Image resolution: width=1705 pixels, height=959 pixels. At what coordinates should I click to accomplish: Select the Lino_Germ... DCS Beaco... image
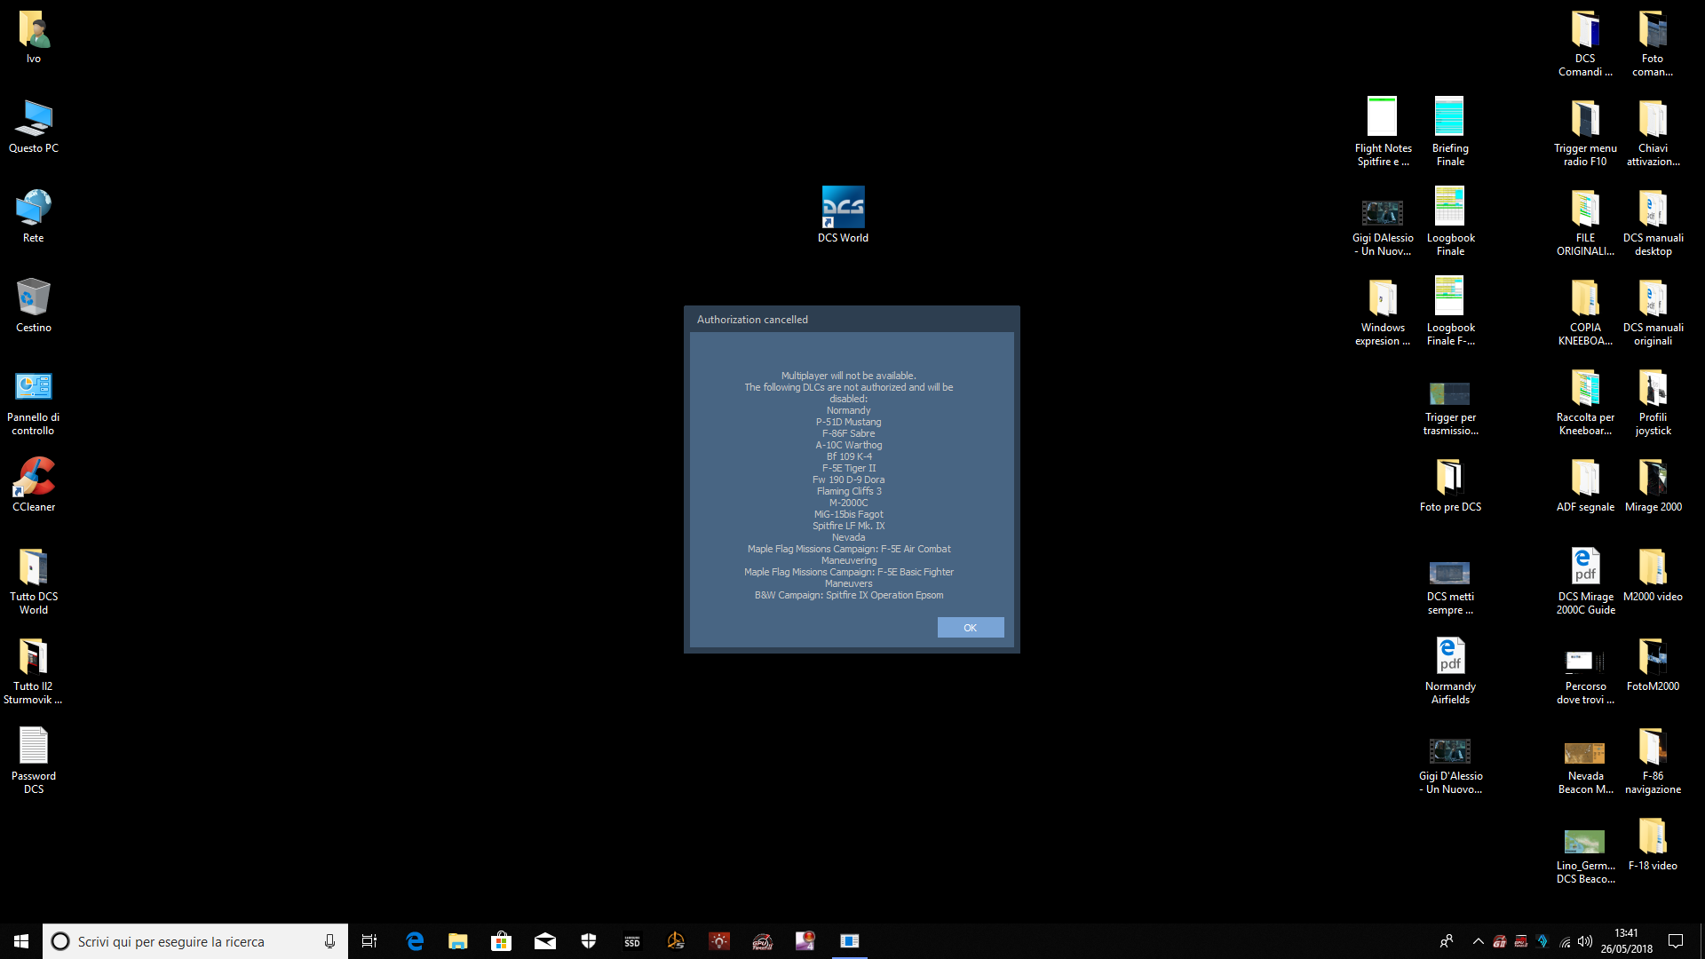click(1585, 857)
